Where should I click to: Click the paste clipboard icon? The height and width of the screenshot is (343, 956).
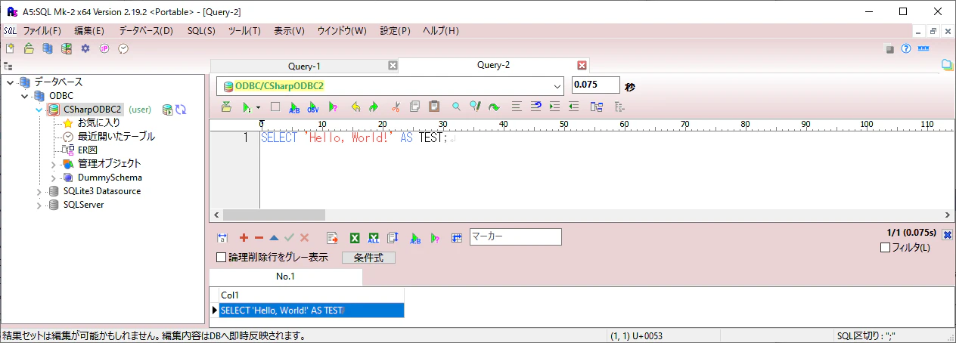coord(434,107)
